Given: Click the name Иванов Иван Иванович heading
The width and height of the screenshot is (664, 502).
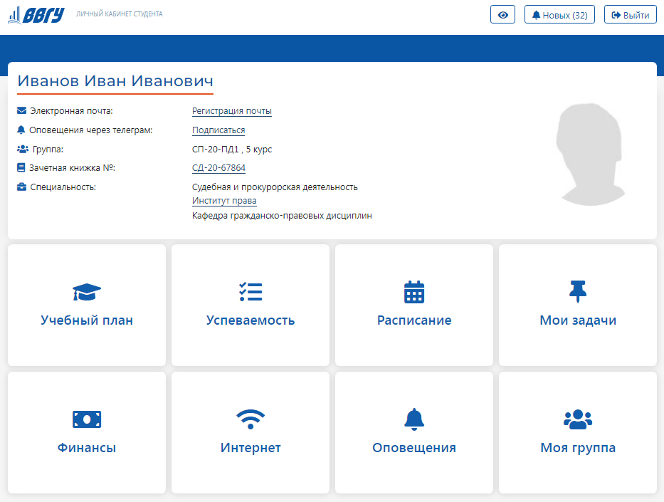Looking at the screenshot, I should 115,81.
